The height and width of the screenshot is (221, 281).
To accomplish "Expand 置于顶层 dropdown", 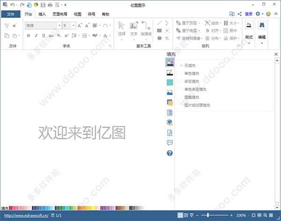I will click(x=199, y=23).
